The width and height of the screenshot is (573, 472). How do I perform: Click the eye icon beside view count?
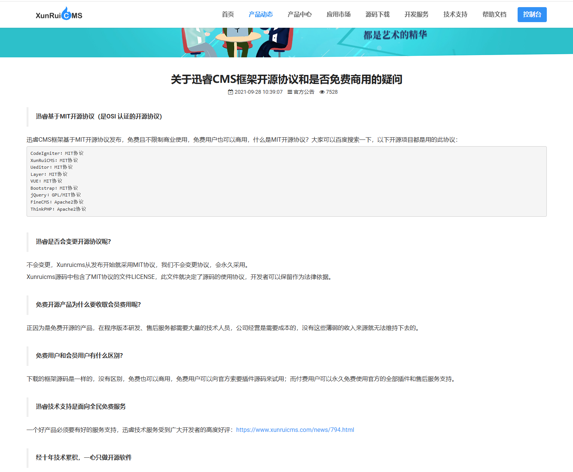tap(322, 92)
